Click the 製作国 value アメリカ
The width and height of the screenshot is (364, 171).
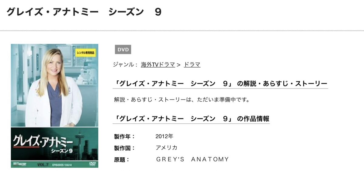[166, 148]
